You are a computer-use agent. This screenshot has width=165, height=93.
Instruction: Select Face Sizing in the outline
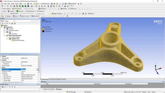coord(14,34)
